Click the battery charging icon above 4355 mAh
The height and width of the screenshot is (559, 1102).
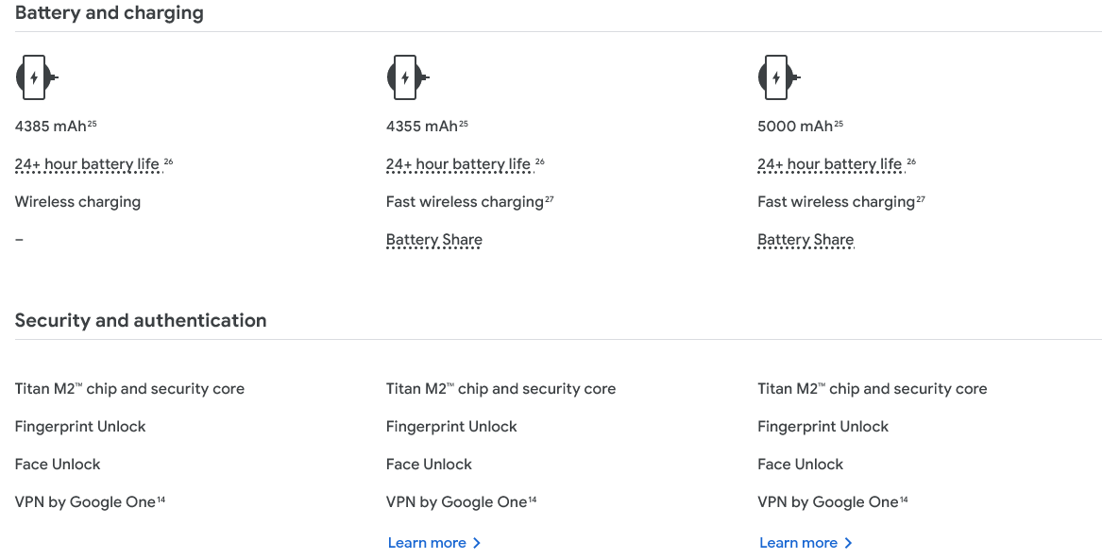click(408, 77)
